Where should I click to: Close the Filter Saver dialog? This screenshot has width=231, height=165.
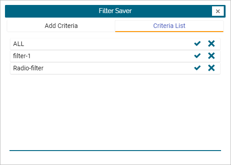click(x=218, y=11)
